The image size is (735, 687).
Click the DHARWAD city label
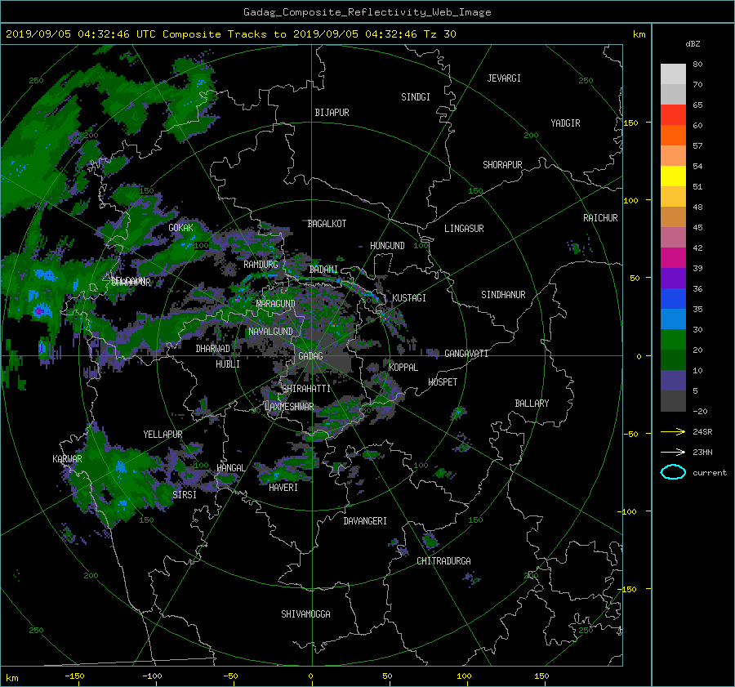tap(212, 349)
